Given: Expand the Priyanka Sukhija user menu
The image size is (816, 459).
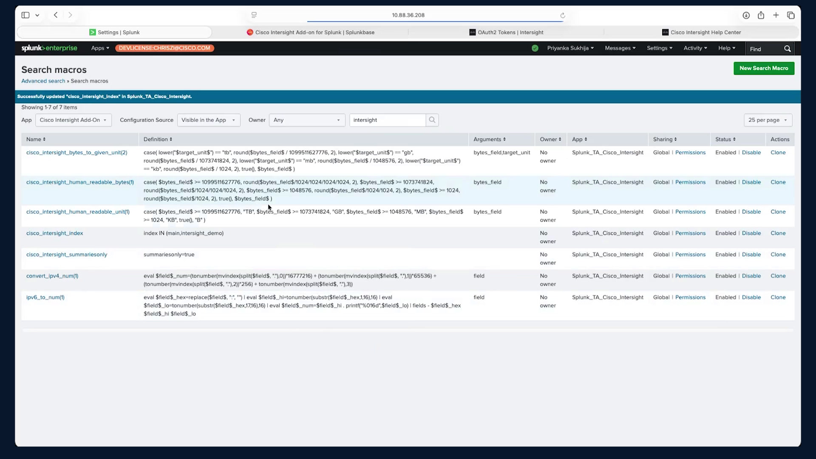Looking at the screenshot, I should (570, 48).
